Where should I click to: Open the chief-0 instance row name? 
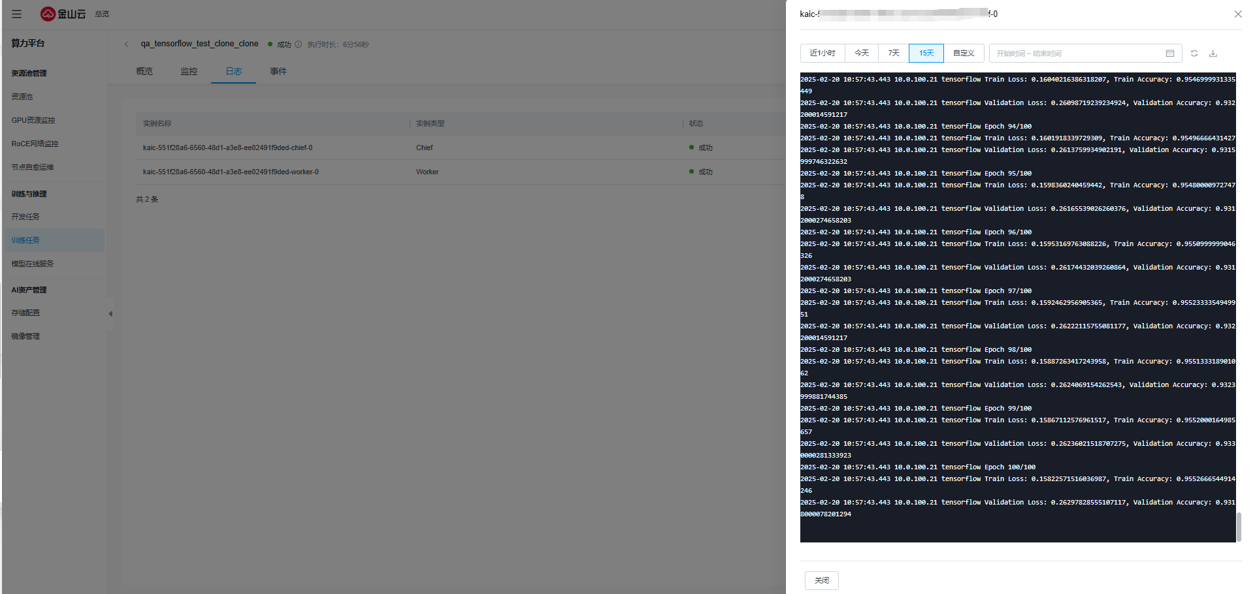228,148
